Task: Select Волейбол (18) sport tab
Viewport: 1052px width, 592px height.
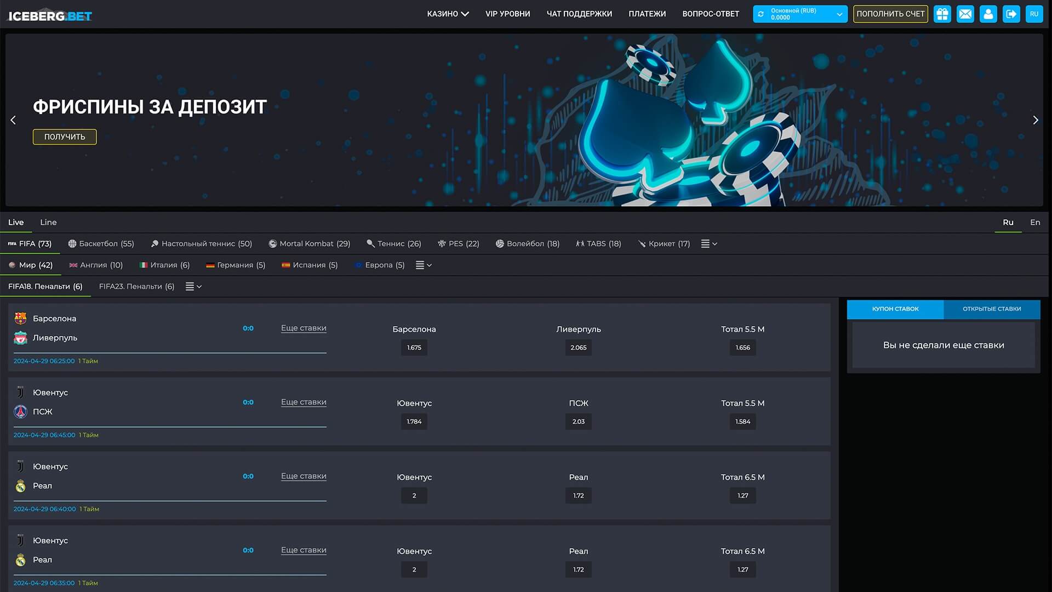Action: [527, 244]
